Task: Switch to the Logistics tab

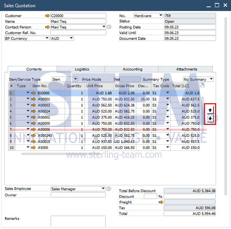Action: coord(82,69)
